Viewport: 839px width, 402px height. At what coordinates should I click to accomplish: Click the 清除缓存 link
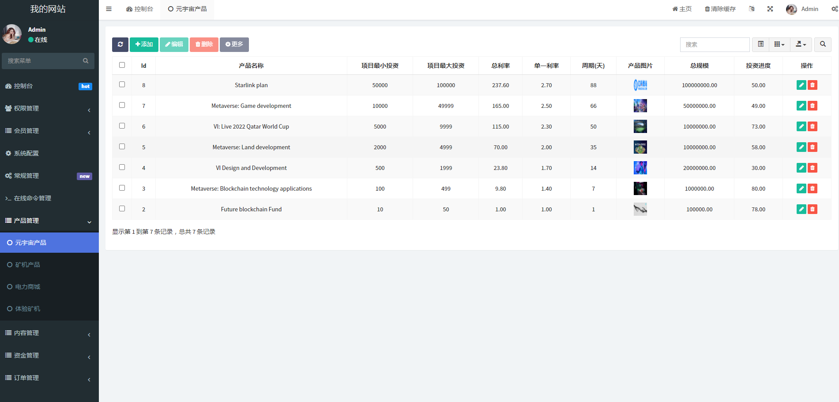click(720, 9)
